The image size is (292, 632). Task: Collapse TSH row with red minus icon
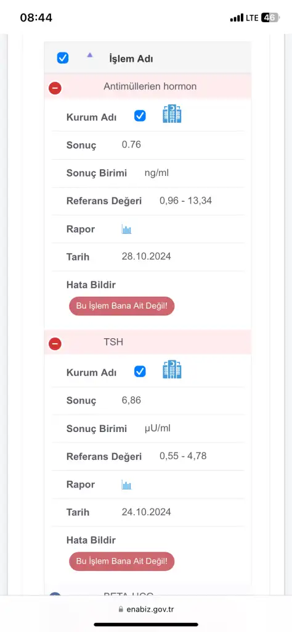coord(55,343)
